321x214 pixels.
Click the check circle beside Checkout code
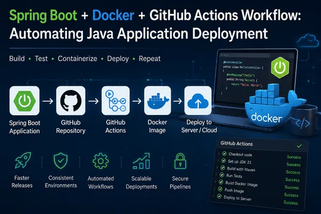pyautogui.click(x=224, y=154)
